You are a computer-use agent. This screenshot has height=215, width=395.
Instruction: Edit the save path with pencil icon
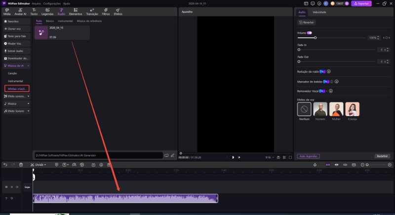[x=172, y=155]
